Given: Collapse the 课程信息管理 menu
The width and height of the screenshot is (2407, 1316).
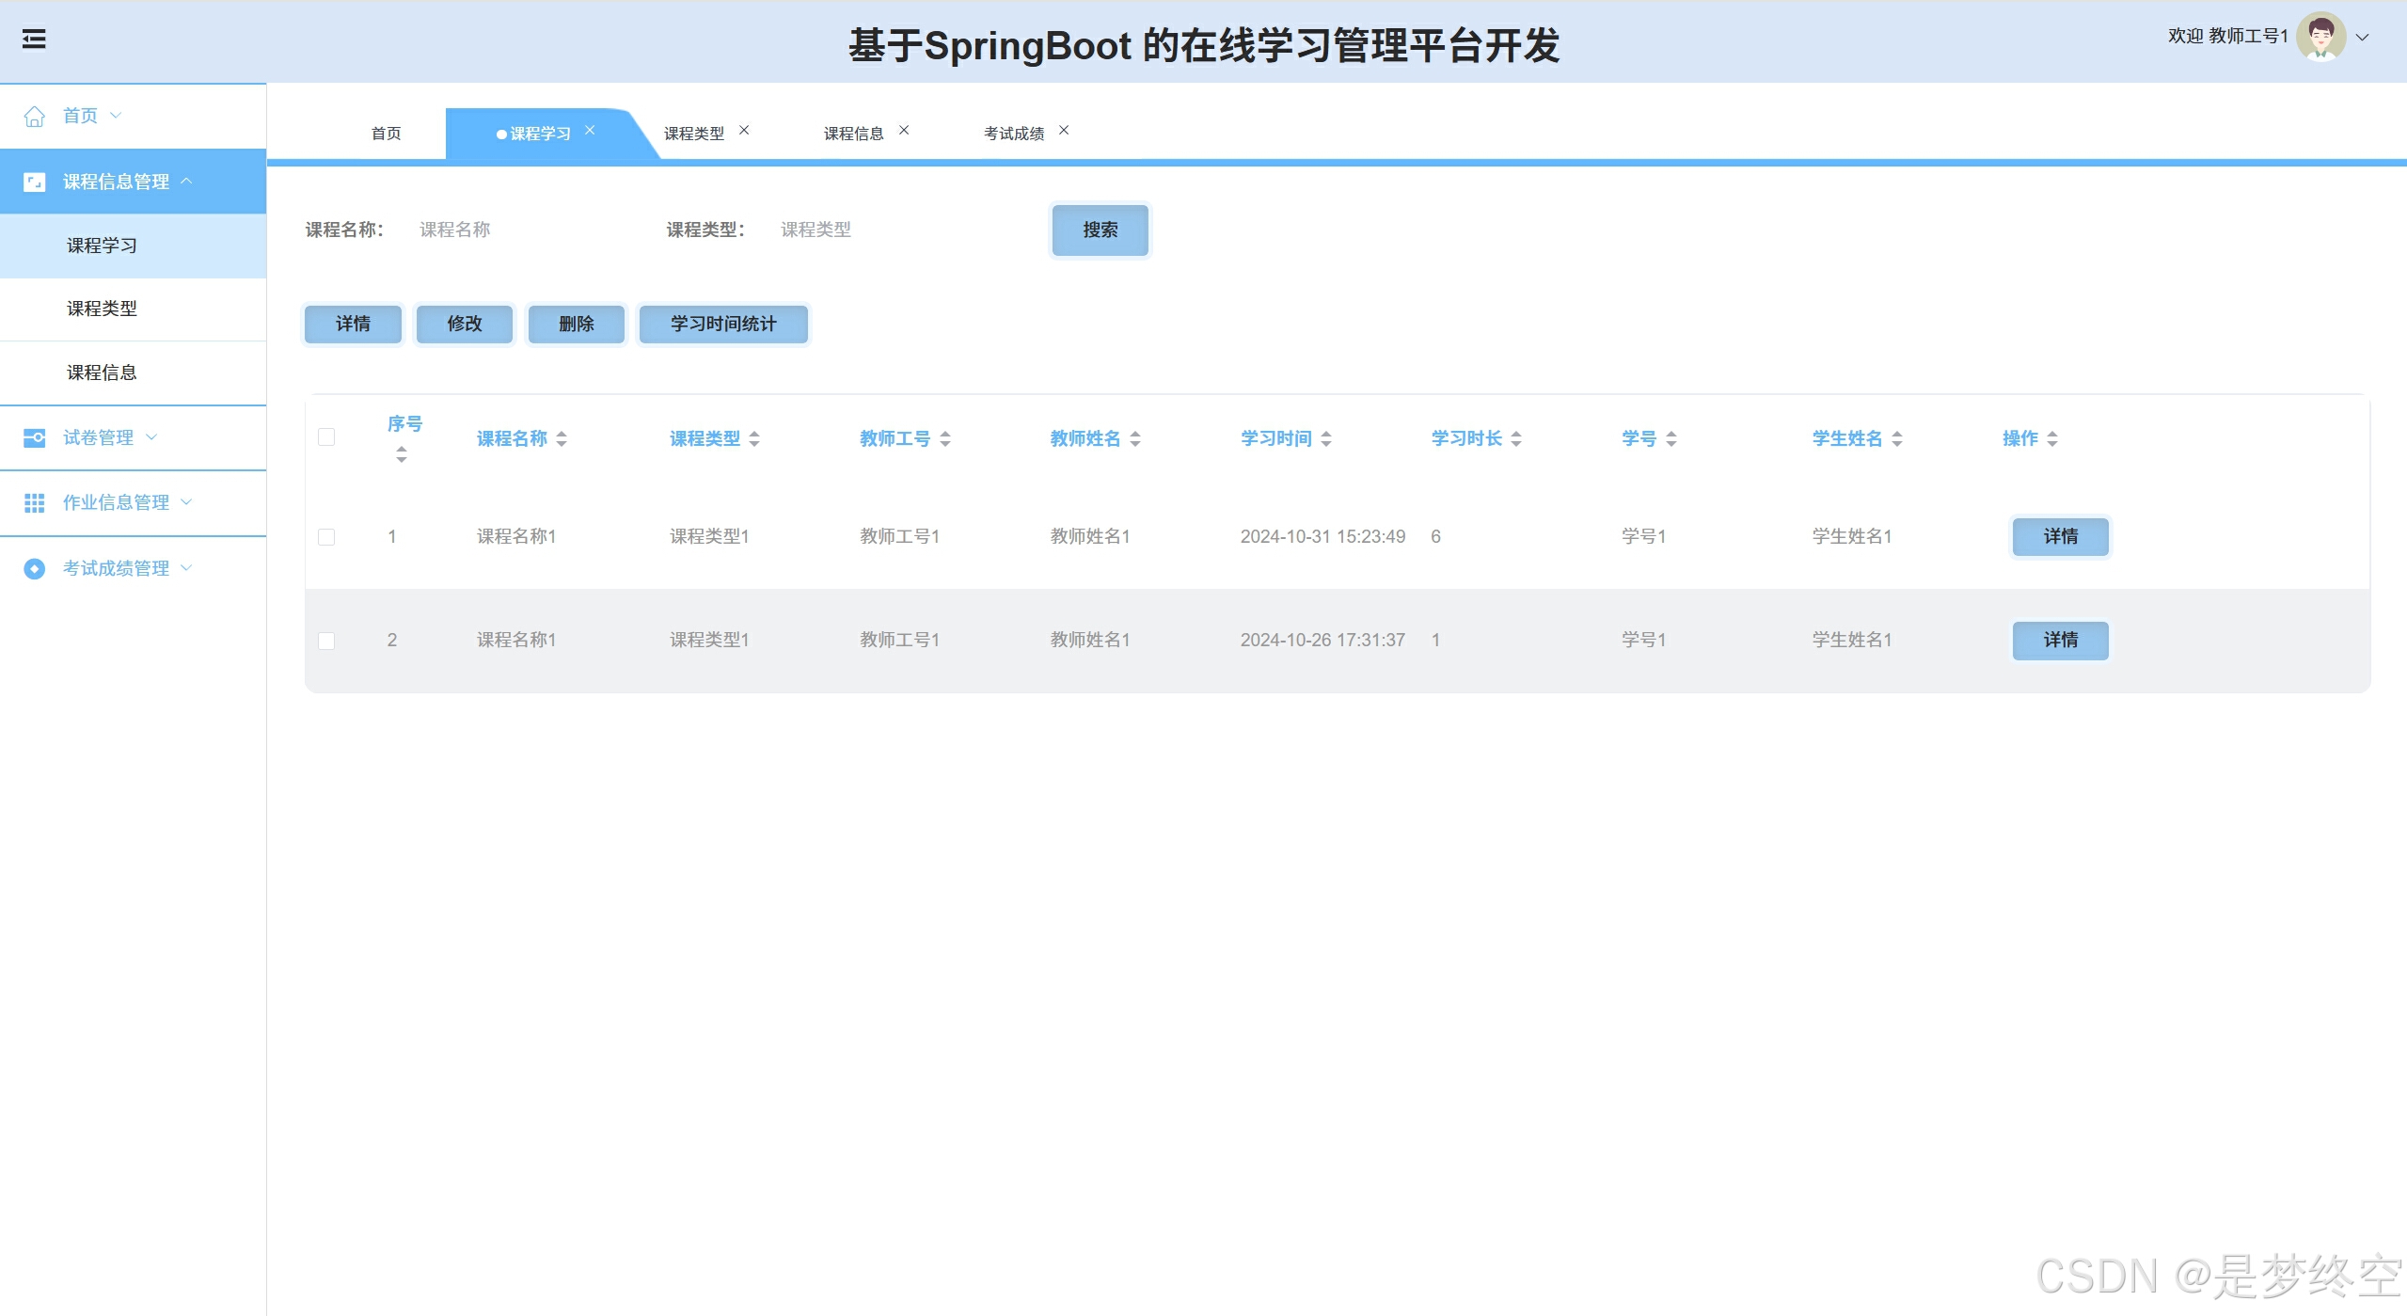Looking at the screenshot, I should 186,182.
